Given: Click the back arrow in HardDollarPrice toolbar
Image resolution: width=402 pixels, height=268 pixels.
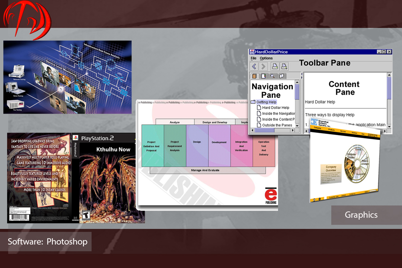Looking at the screenshot, I should click(x=254, y=67).
